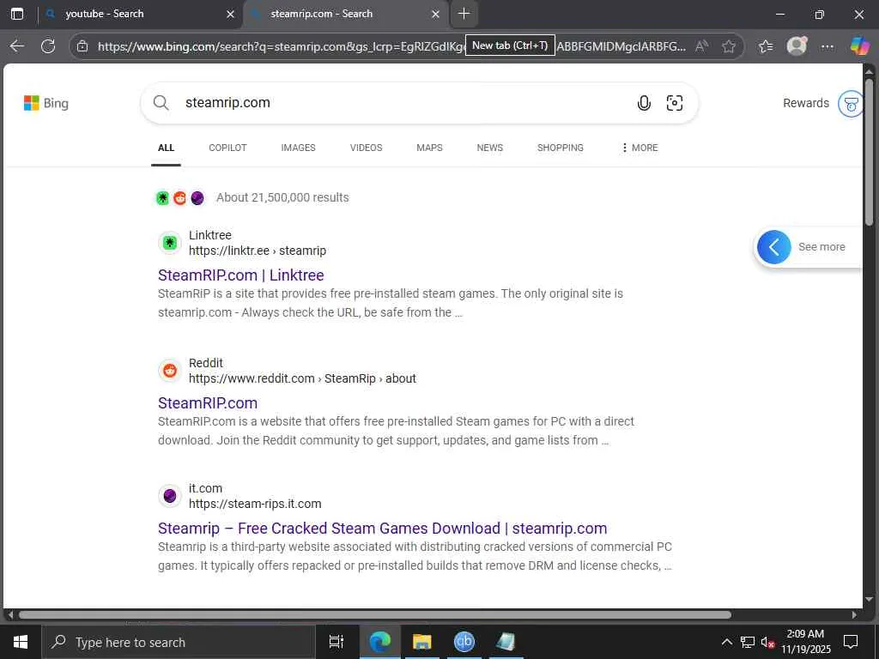Switch to the VIDEOS tab
This screenshot has width=879, height=659.
coord(366,148)
